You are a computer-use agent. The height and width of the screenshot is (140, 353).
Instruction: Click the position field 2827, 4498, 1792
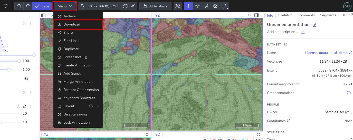point(104,6)
